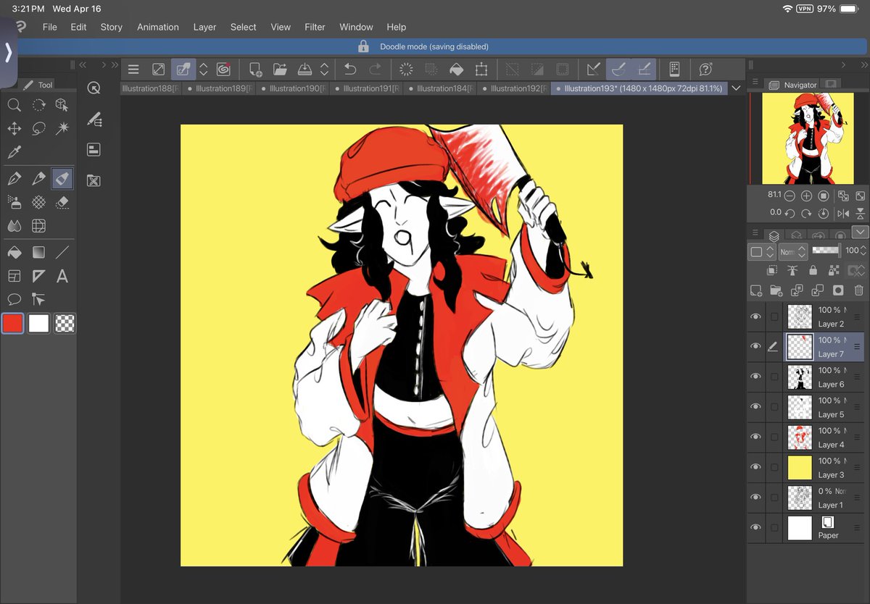Screen dimensions: 870x604
Task: Select the Gradient tool
Action: [x=38, y=252]
